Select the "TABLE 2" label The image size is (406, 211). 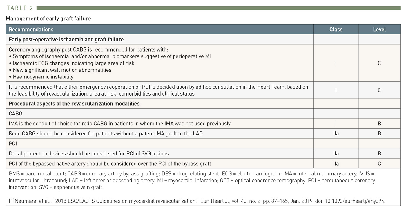point(20,8)
